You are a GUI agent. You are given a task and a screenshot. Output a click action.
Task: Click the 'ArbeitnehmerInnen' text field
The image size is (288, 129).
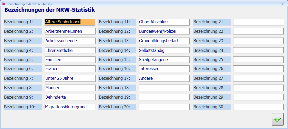(70, 31)
